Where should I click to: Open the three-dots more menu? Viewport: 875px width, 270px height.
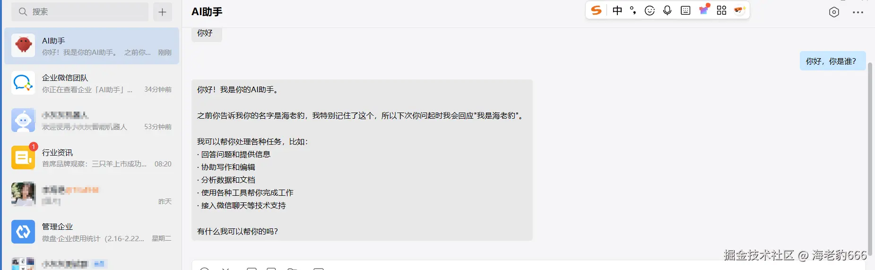(858, 12)
